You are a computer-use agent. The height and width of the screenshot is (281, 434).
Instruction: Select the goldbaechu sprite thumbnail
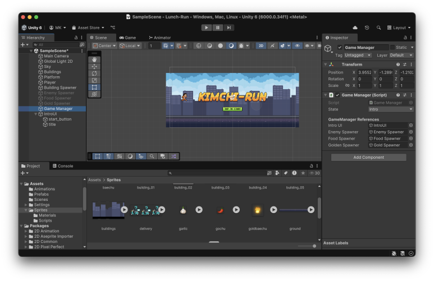(x=257, y=210)
